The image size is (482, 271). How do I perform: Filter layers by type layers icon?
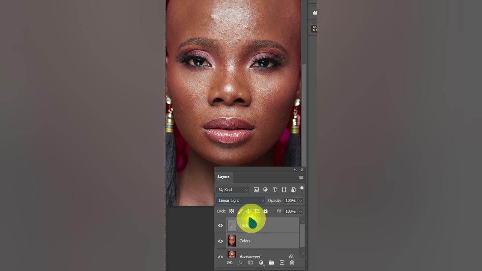tap(275, 190)
